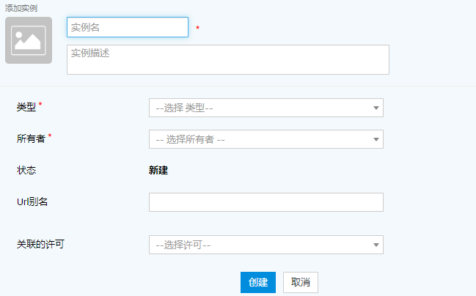The height and width of the screenshot is (296, 476).
Task: Click the arrow on the 类型 combo box
Action: tap(376, 108)
